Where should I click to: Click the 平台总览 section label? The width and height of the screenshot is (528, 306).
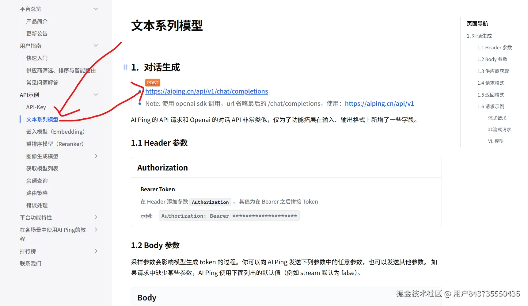[30, 9]
